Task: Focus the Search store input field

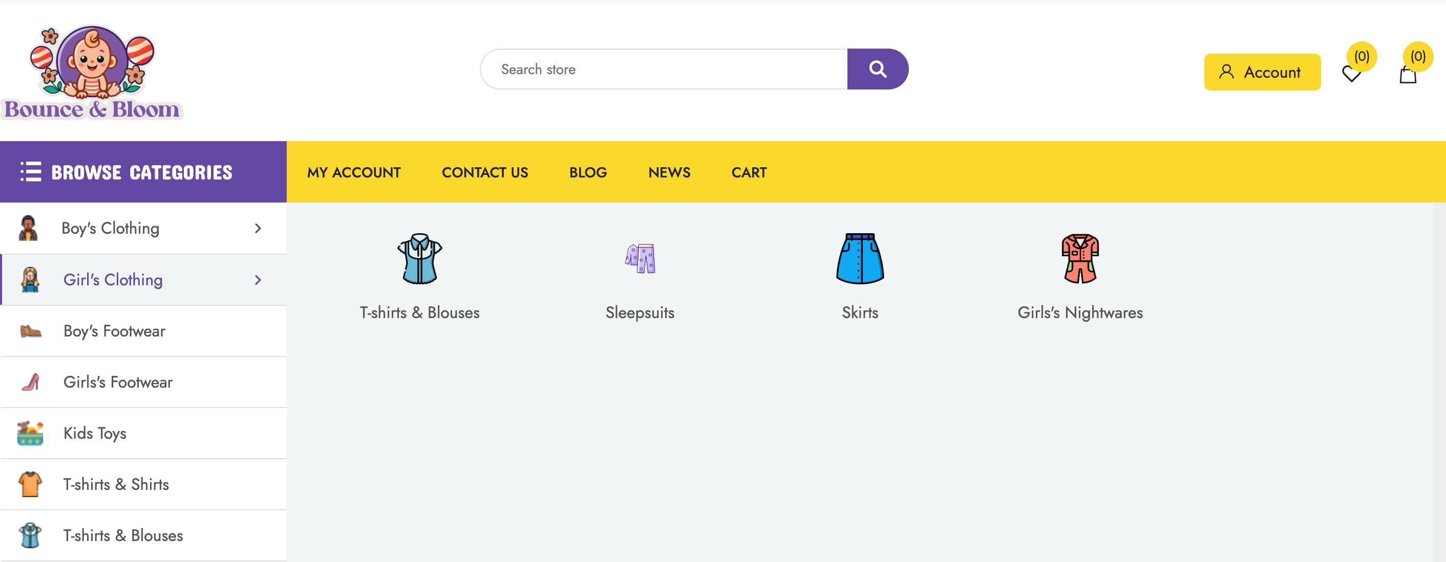Action: pyautogui.click(x=664, y=69)
